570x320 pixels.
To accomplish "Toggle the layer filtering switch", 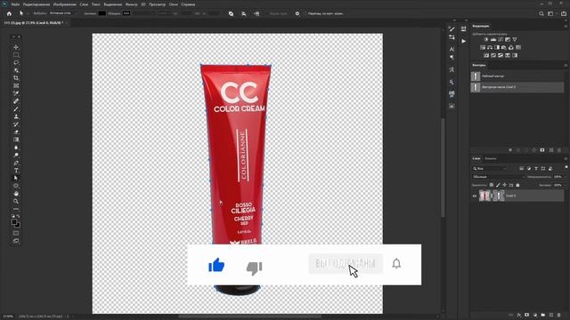I will 566,167.
